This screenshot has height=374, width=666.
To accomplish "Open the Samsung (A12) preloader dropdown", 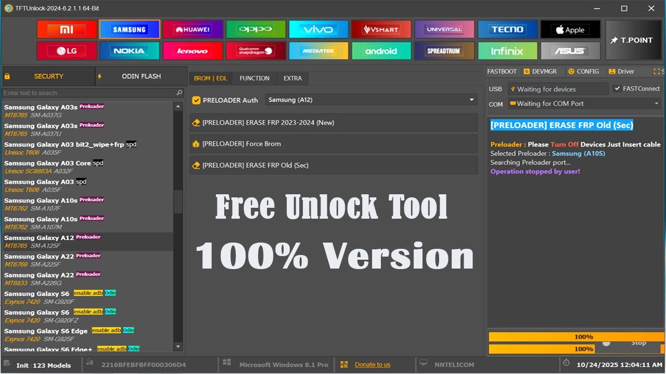I will [x=371, y=100].
